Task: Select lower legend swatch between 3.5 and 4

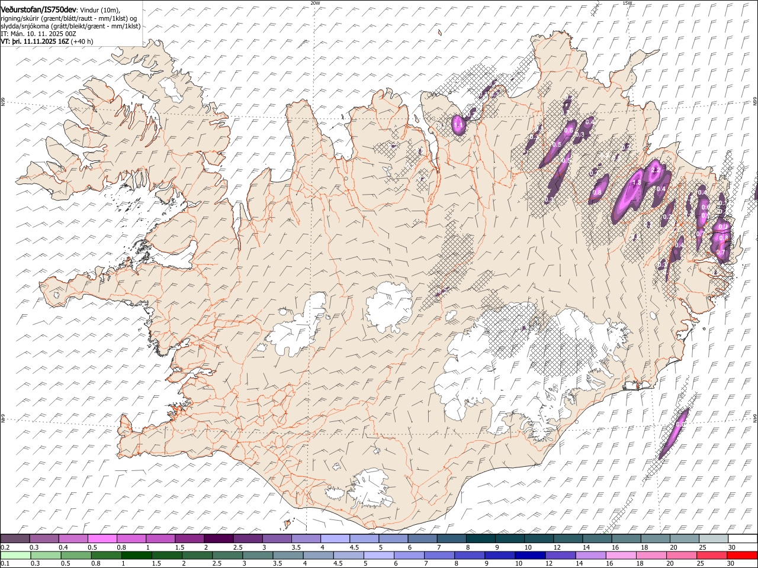Action: click(x=288, y=555)
